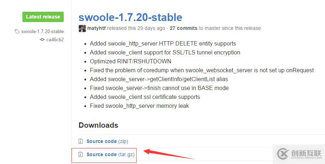Click the 'Optimized RINIT/RSHUTDOWN' changelog line
The height and width of the screenshot is (164, 325).
[131, 62]
